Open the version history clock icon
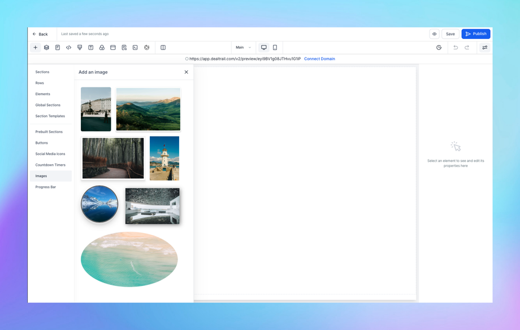520x330 pixels. [439, 47]
